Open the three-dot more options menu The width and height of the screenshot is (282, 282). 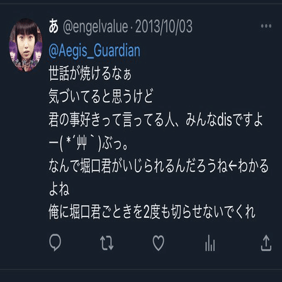[x=266, y=26]
